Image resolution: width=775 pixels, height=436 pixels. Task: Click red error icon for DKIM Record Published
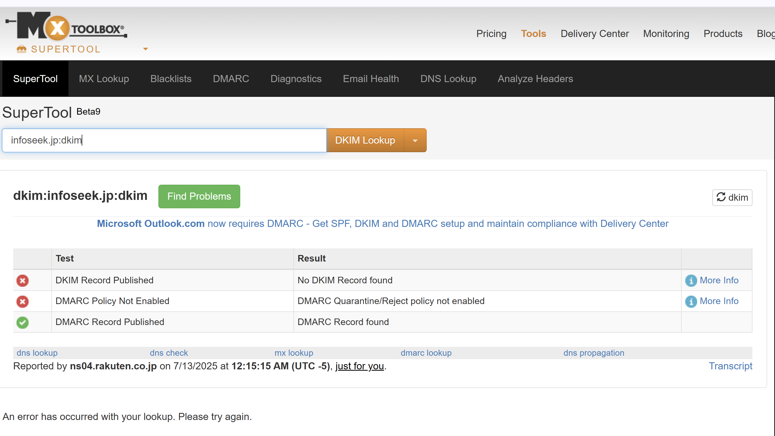[23, 280]
